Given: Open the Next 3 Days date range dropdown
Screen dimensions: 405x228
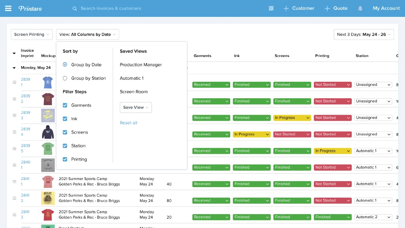Looking at the screenshot, I should pyautogui.click(x=364, y=34).
